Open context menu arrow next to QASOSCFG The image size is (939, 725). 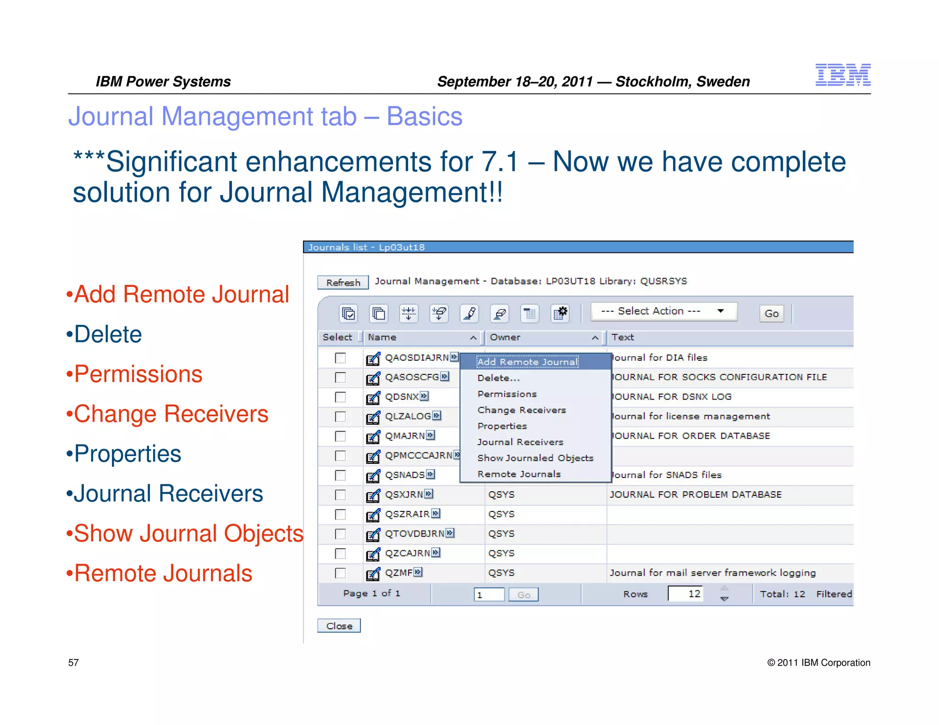pyautogui.click(x=445, y=377)
